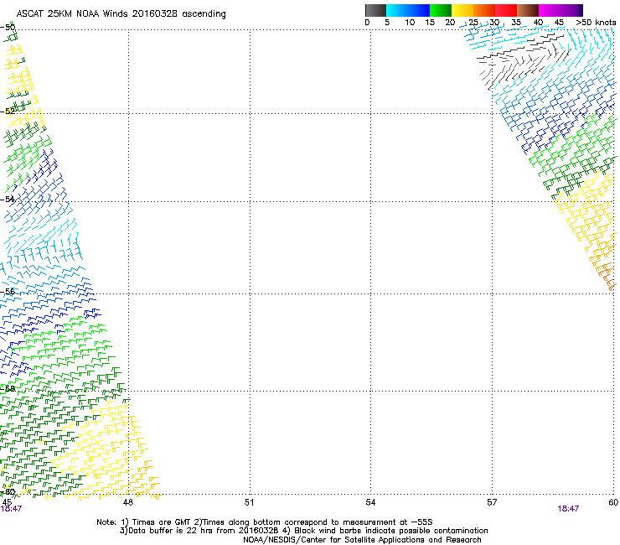Click the note 'Times are GMT' line

[265, 522]
